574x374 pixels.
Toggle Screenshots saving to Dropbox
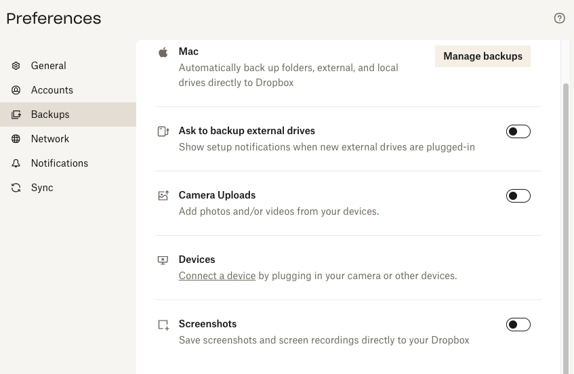[x=518, y=325]
